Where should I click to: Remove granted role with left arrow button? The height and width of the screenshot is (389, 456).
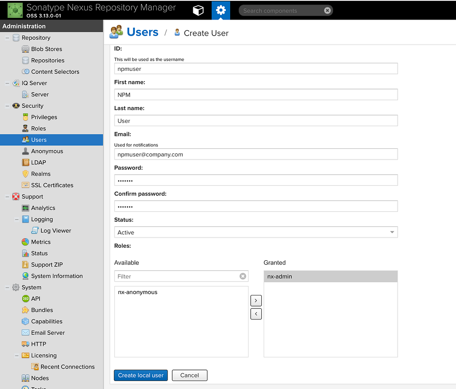pyautogui.click(x=256, y=314)
